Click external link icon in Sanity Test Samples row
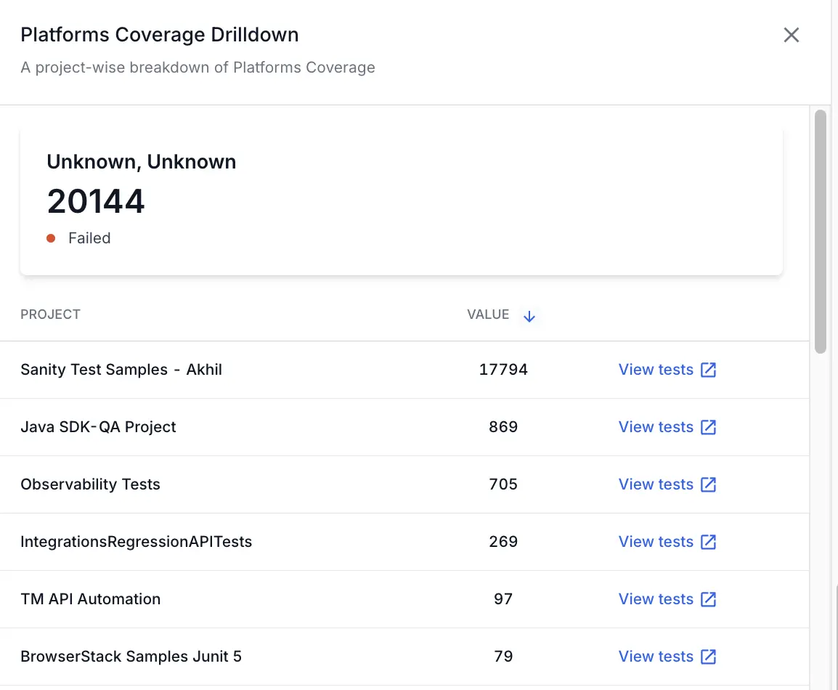The height and width of the screenshot is (690, 838). tap(708, 369)
